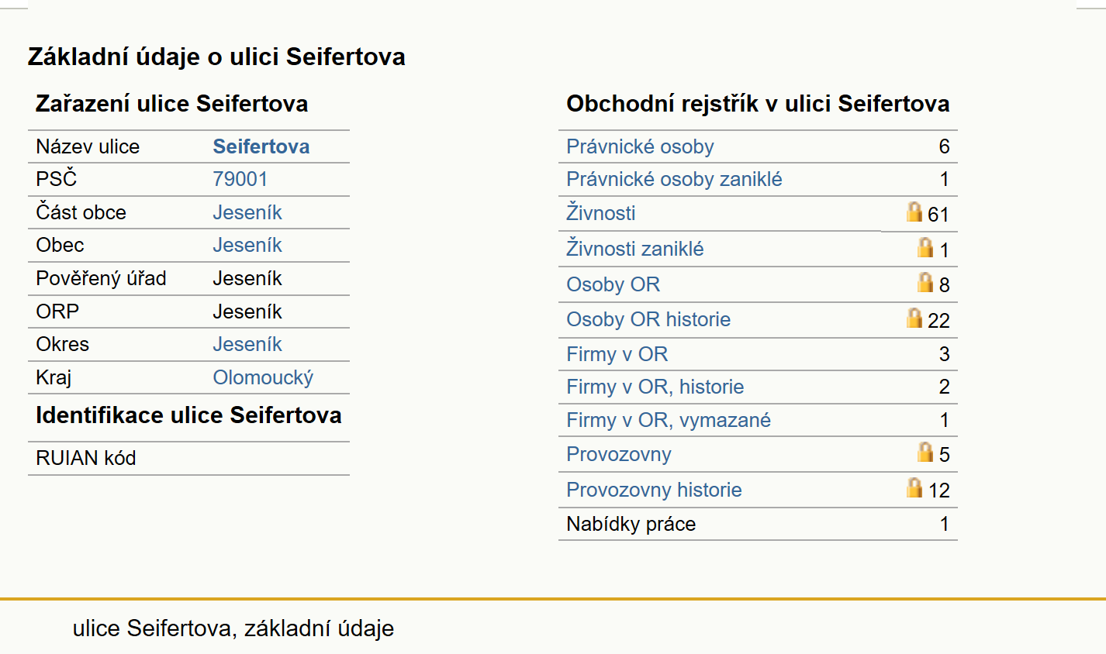Open Firmy v OR link
The width and height of the screenshot is (1106, 654).
click(617, 354)
